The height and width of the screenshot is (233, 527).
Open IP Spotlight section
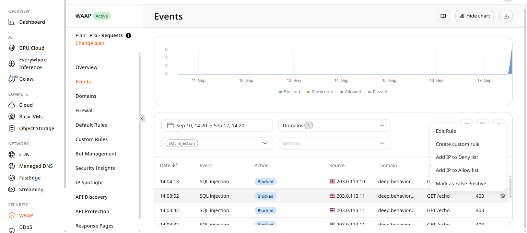pyautogui.click(x=89, y=183)
